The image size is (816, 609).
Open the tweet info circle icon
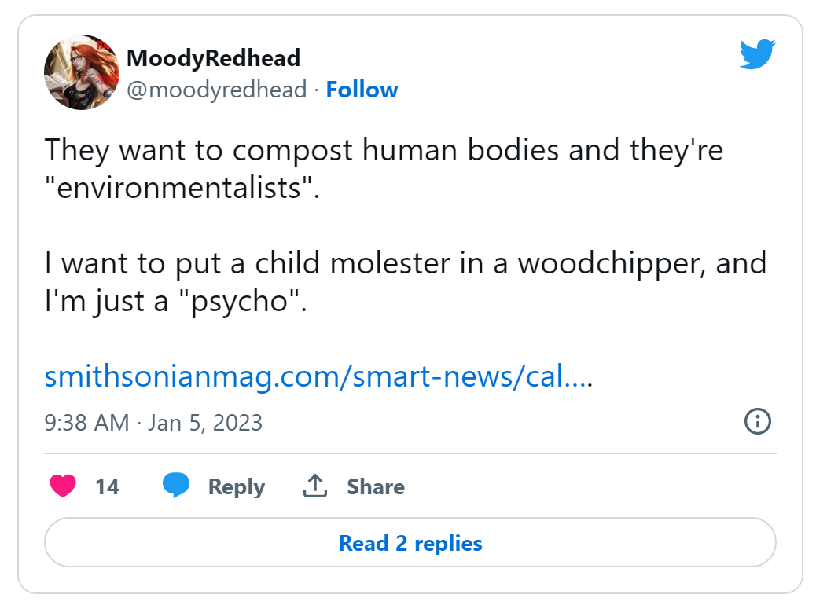tap(757, 421)
